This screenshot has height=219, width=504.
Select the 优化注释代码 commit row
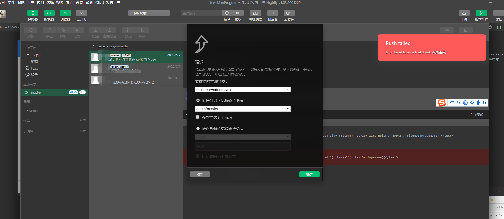click(x=136, y=57)
